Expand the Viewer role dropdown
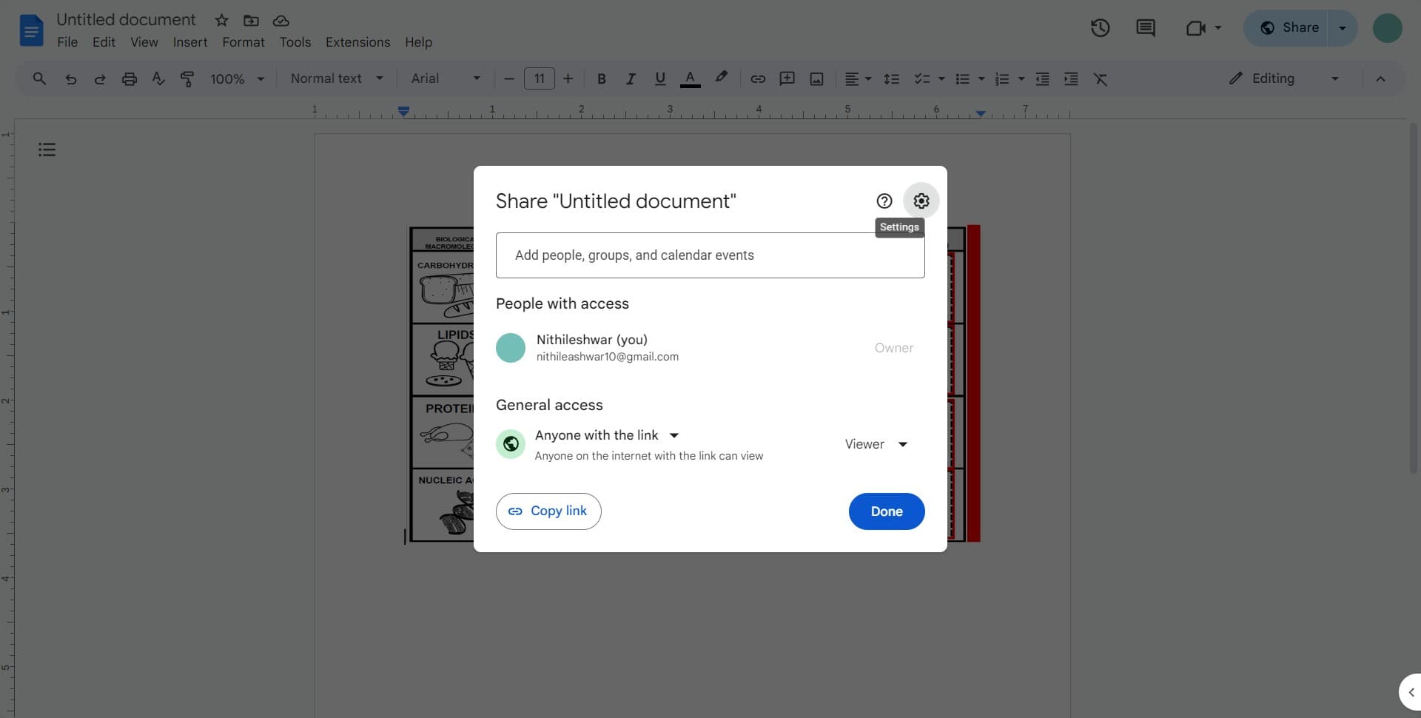Viewport: 1421px width, 718px height. click(876, 444)
